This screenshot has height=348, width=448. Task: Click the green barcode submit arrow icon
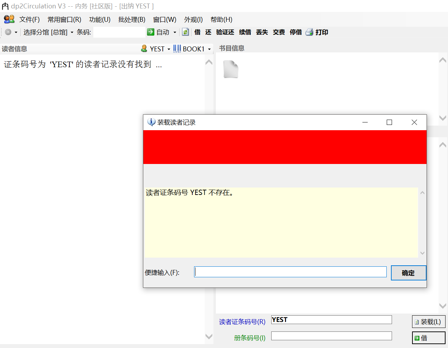[151, 32]
